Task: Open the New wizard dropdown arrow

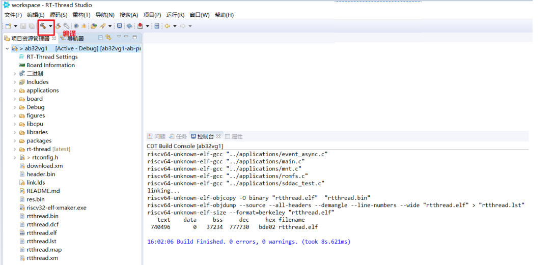Action: pyautogui.click(x=16, y=26)
